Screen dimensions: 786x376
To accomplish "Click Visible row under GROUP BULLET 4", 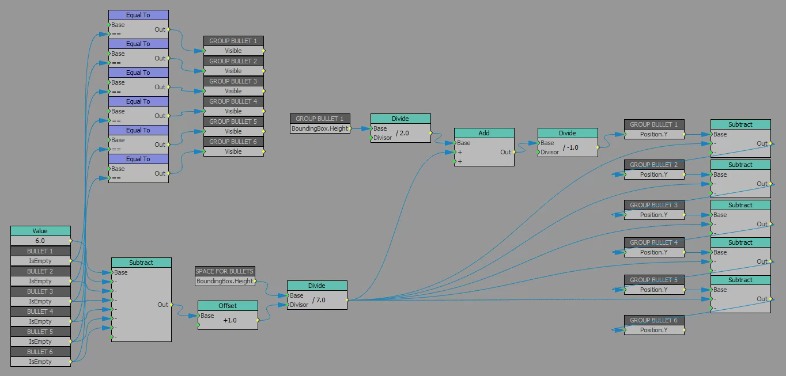I will click(x=233, y=111).
